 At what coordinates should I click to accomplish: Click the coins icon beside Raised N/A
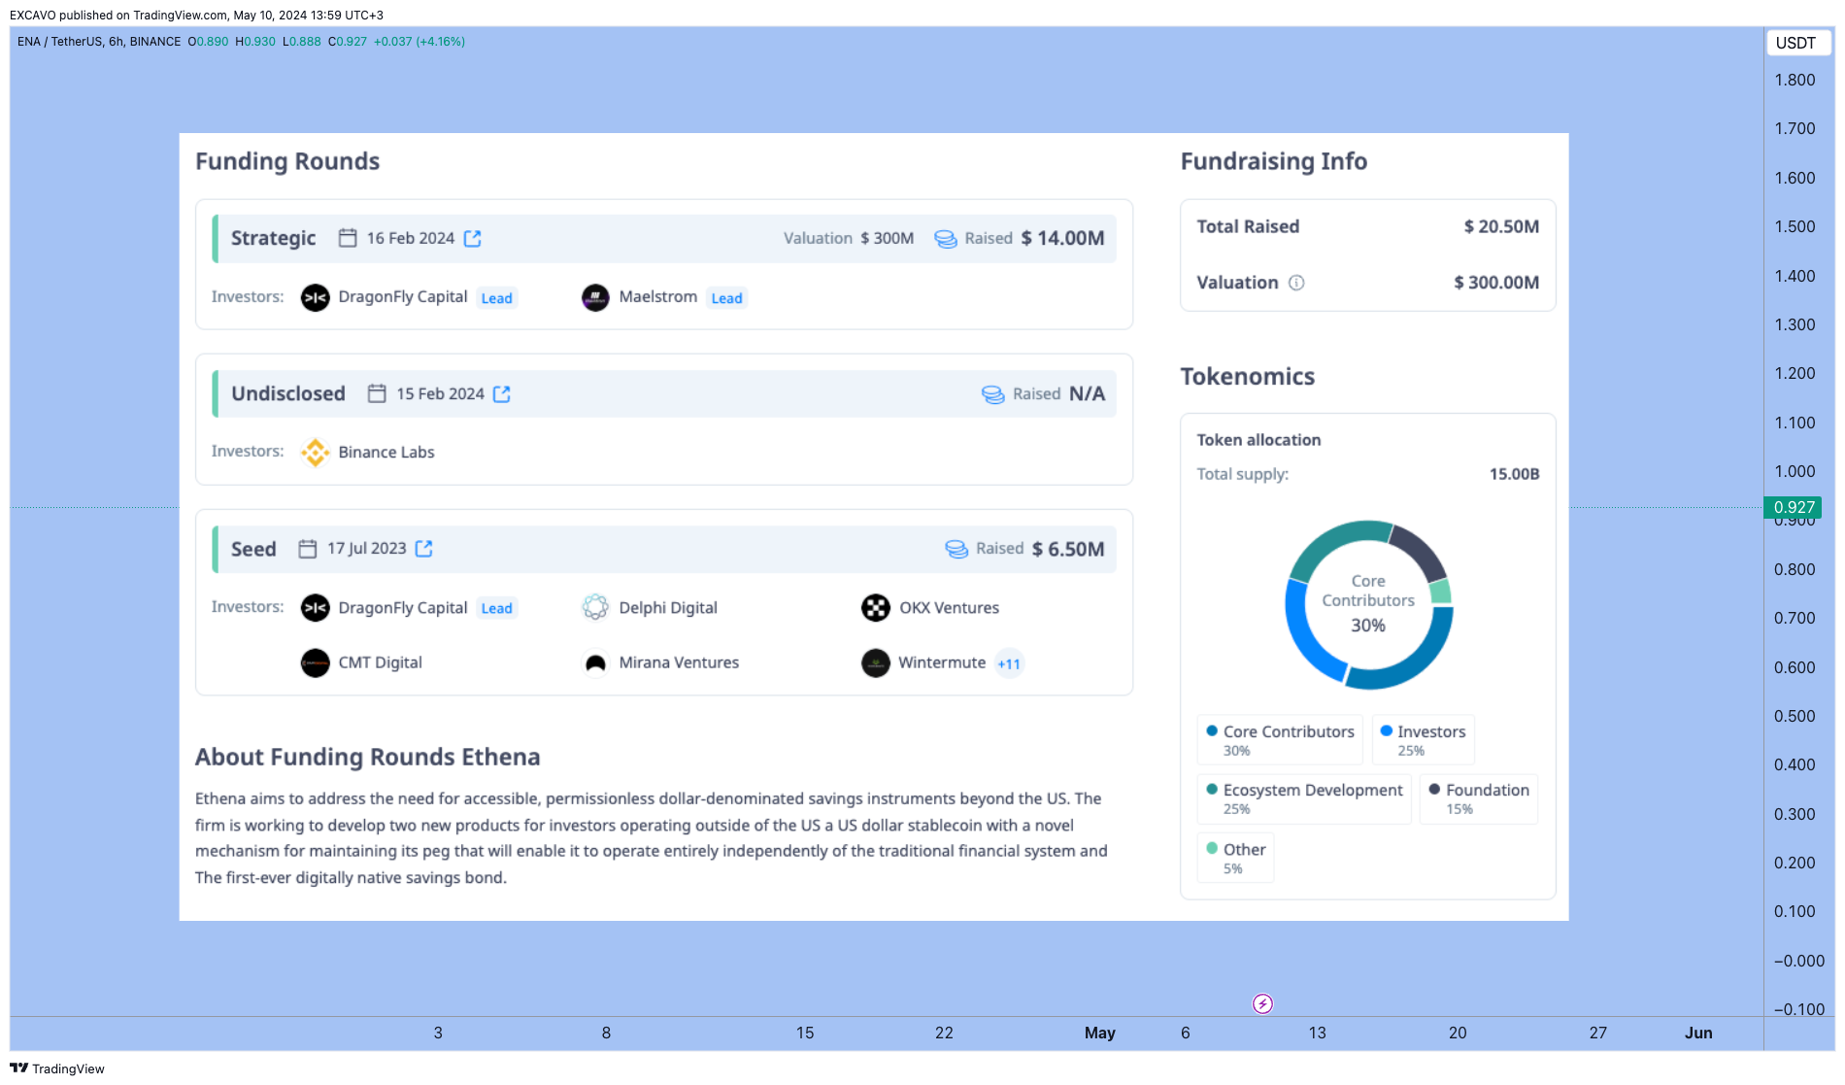pyautogui.click(x=993, y=394)
